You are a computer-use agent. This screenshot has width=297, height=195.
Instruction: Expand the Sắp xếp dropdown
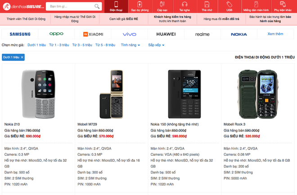click(156, 45)
